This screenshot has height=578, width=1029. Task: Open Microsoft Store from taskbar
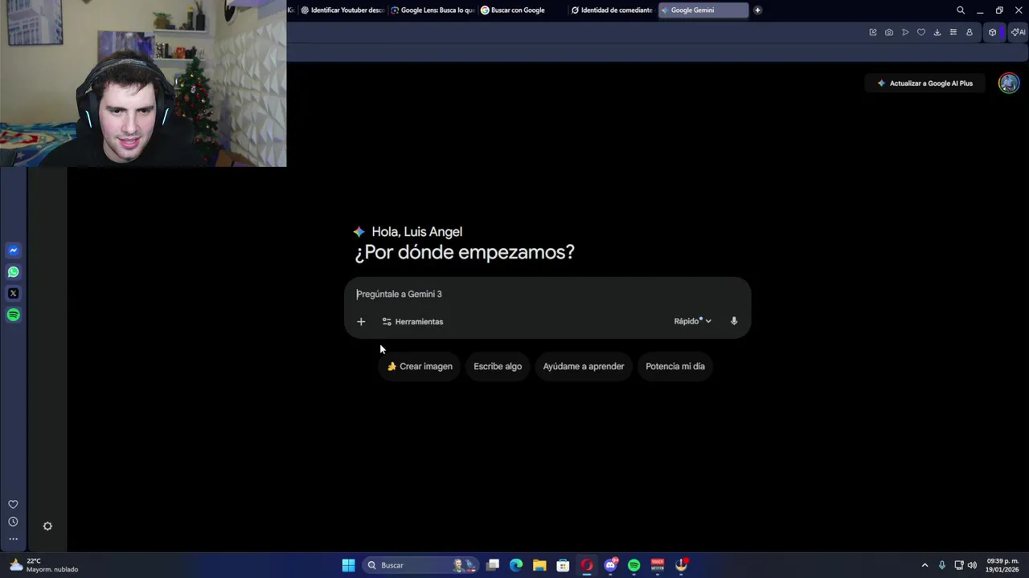(563, 565)
